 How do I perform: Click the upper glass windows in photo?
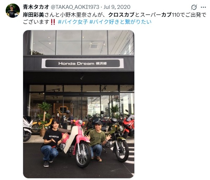(82, 43)
